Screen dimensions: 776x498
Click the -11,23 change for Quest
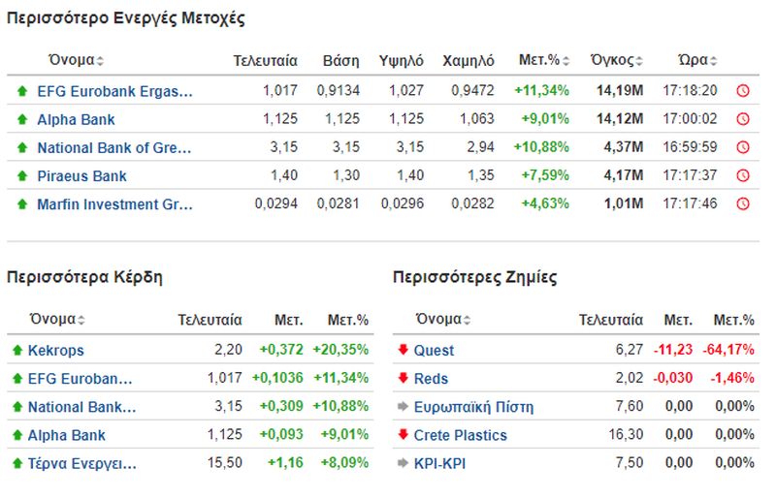(x=673, y=350)
